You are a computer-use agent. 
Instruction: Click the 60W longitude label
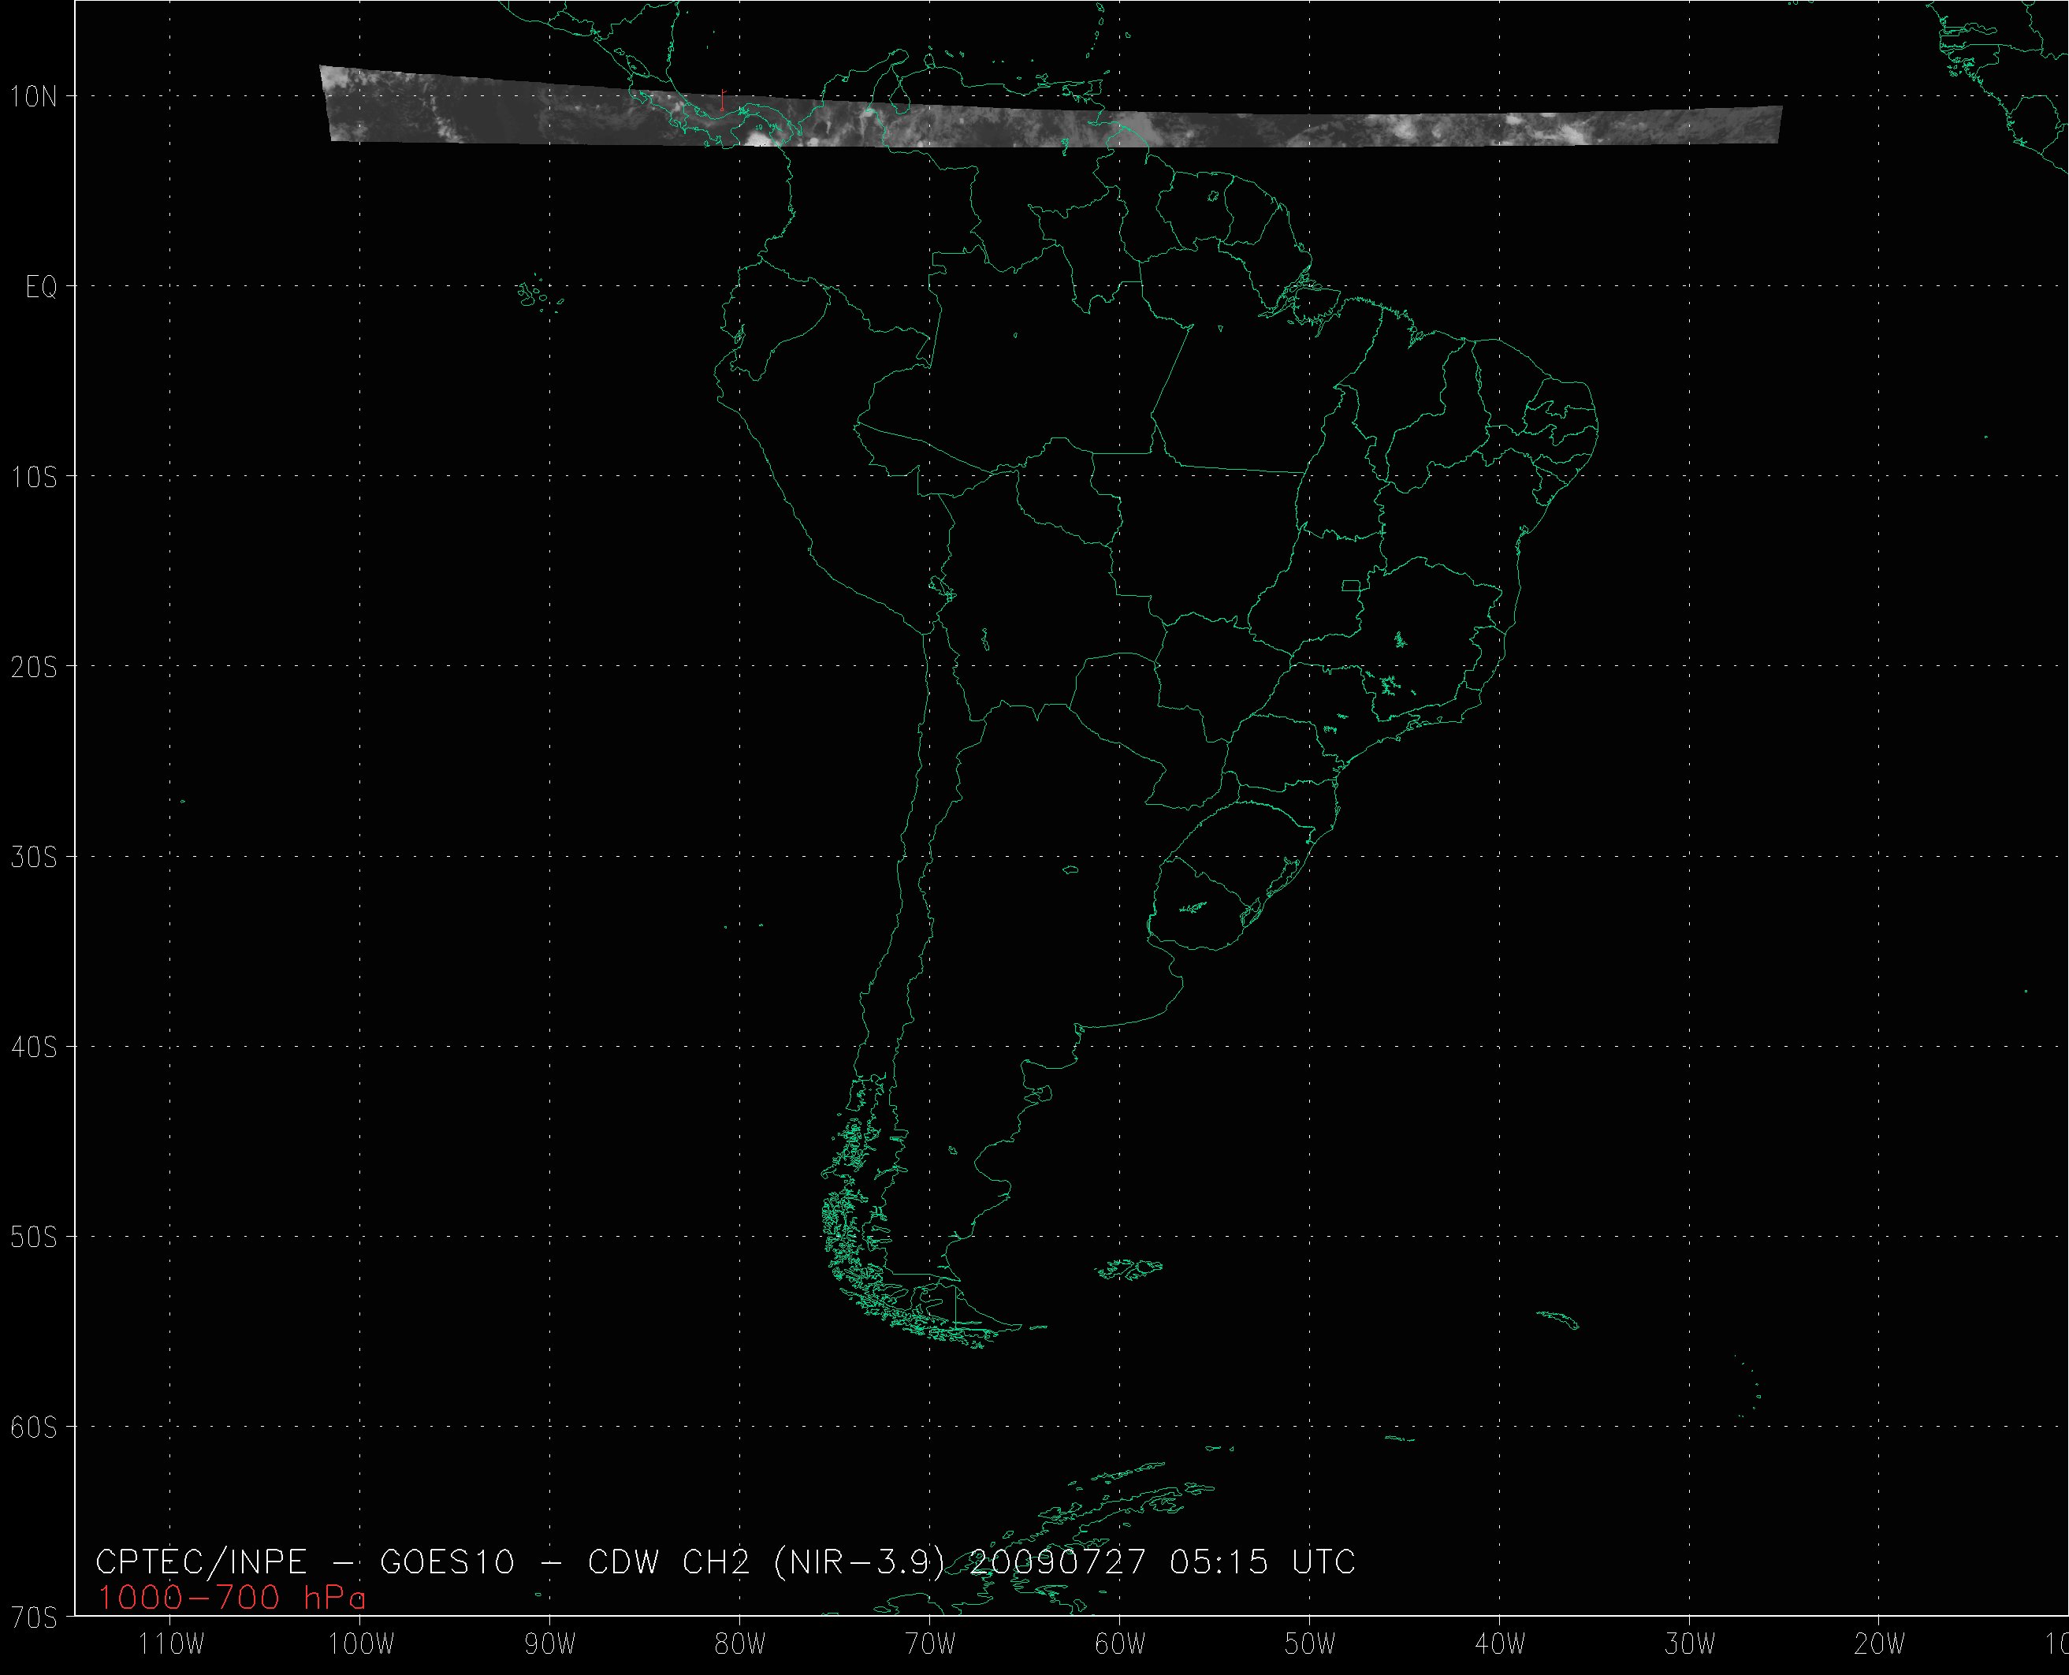[1121, 1645]
